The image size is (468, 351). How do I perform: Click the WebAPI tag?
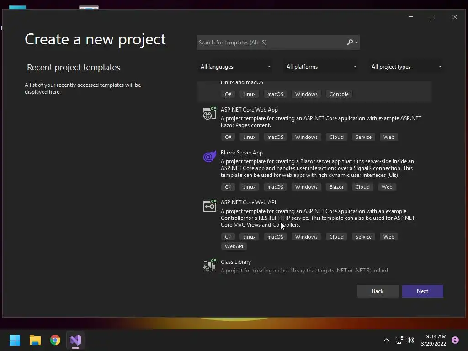click(x=234, y=246)
